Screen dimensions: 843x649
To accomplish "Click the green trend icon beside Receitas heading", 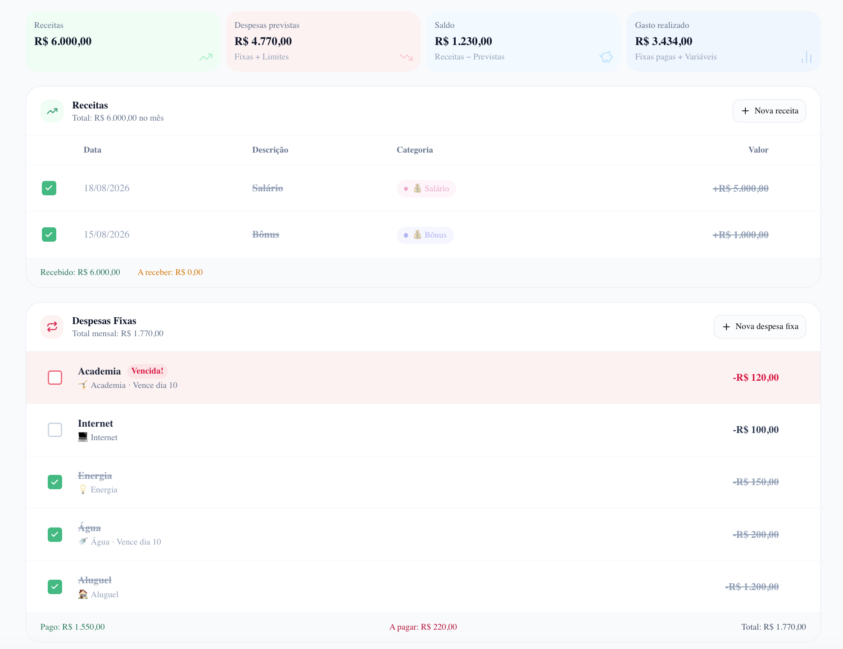I will (52, 111).
